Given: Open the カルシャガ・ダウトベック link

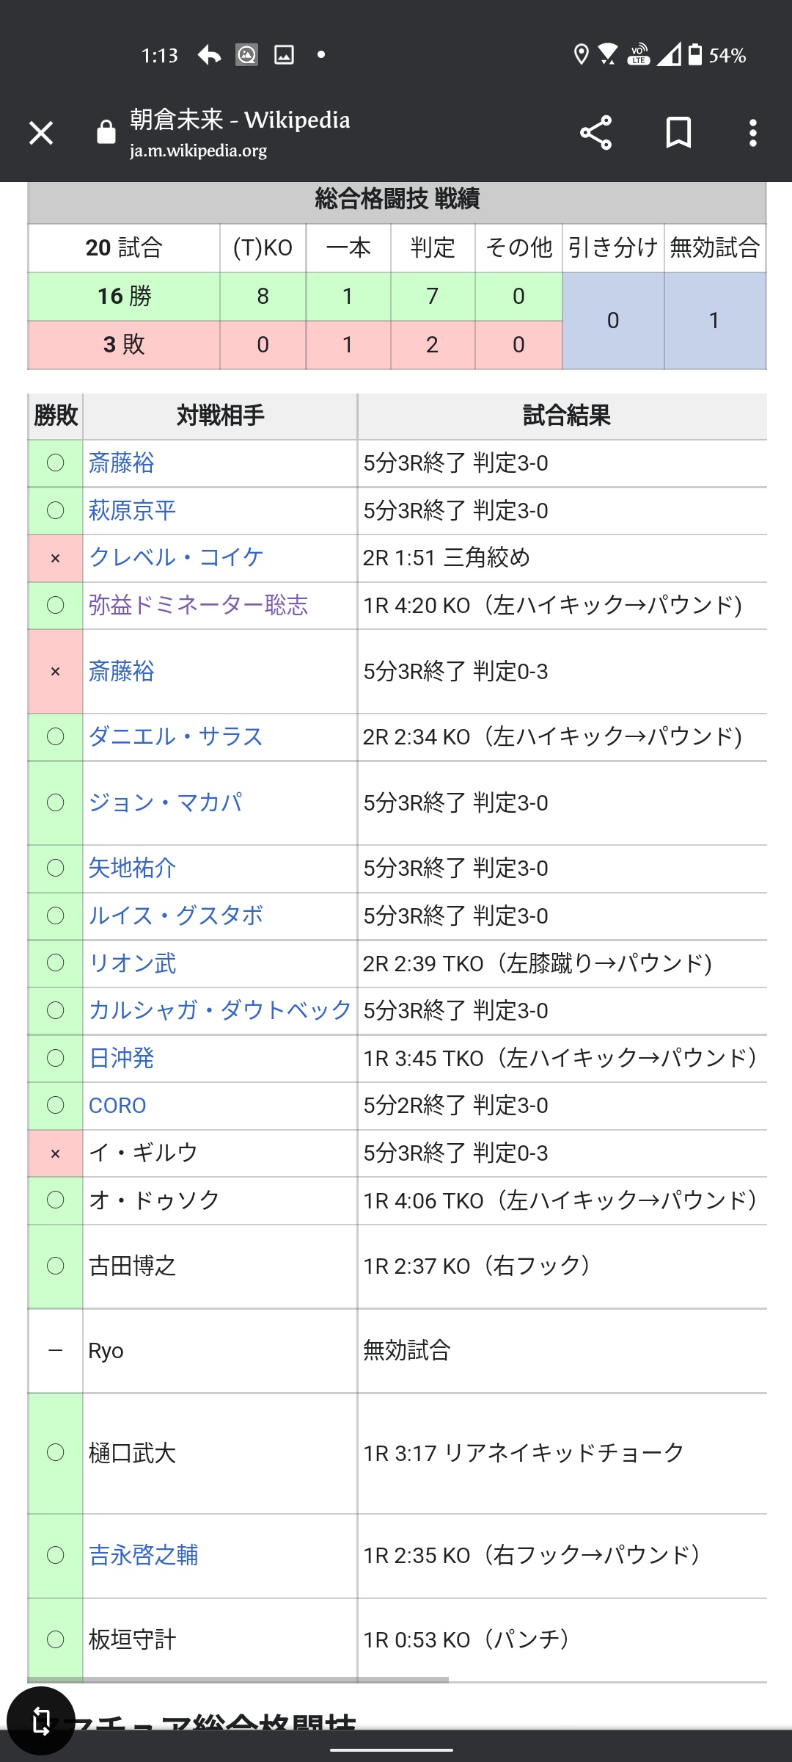Looking at the screenshot, I should click(220, 1011).
